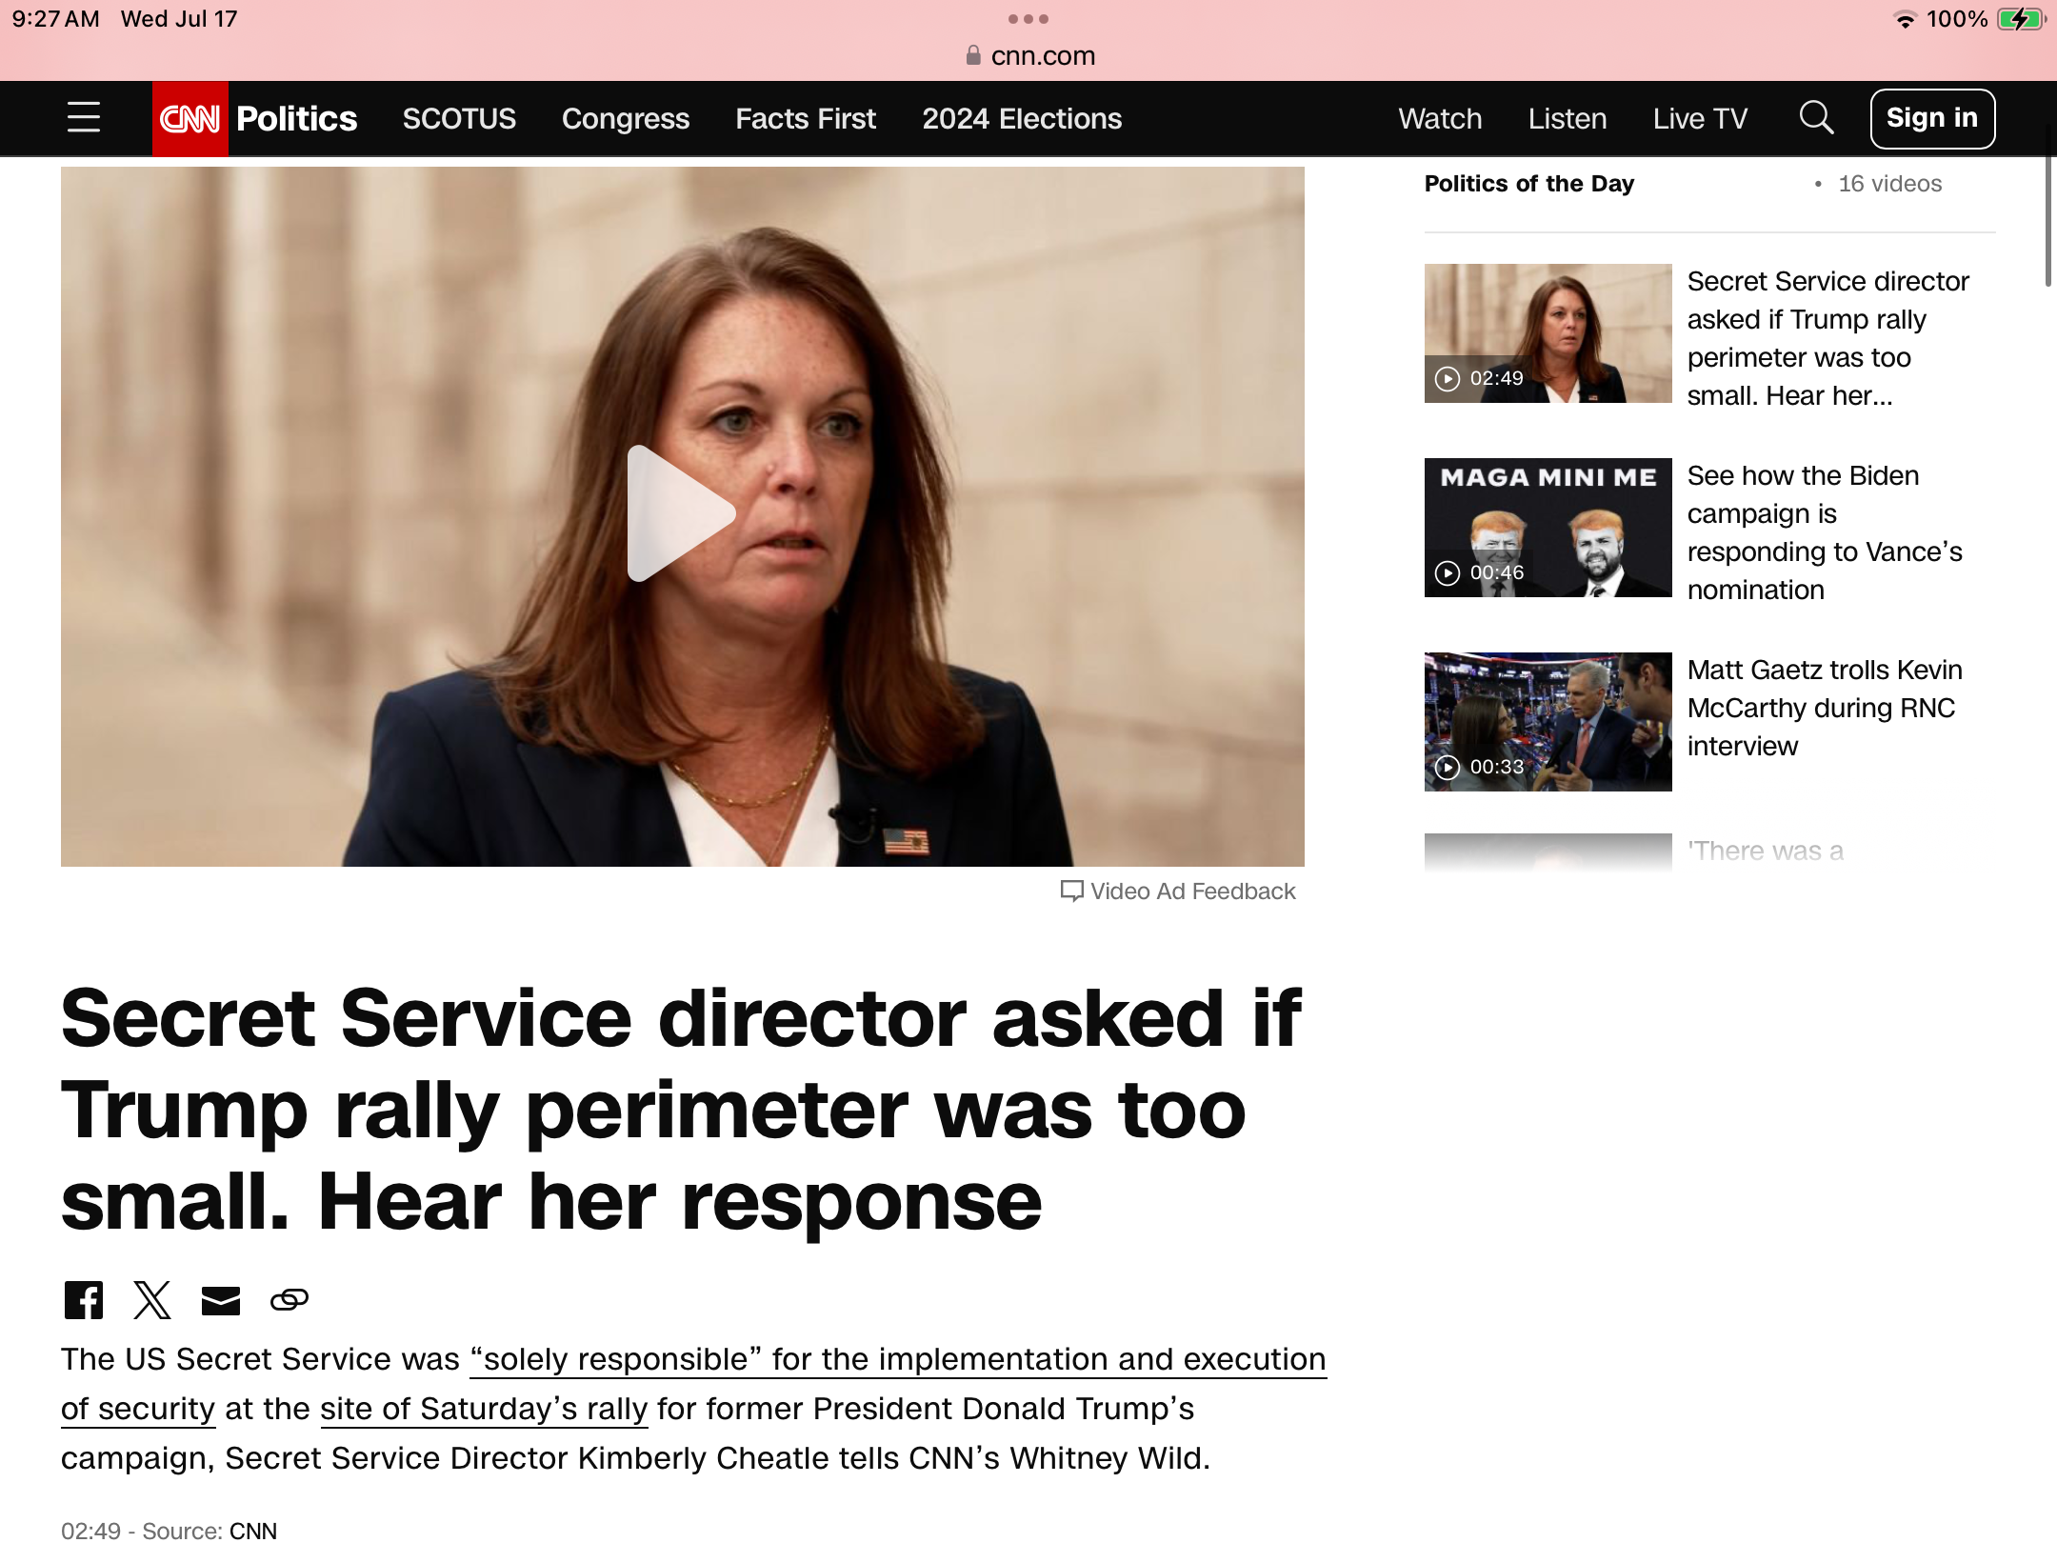Screen dimensions: 2057x1543
Task: Tap the cnn.com address bar
Action: [1030, 55]
